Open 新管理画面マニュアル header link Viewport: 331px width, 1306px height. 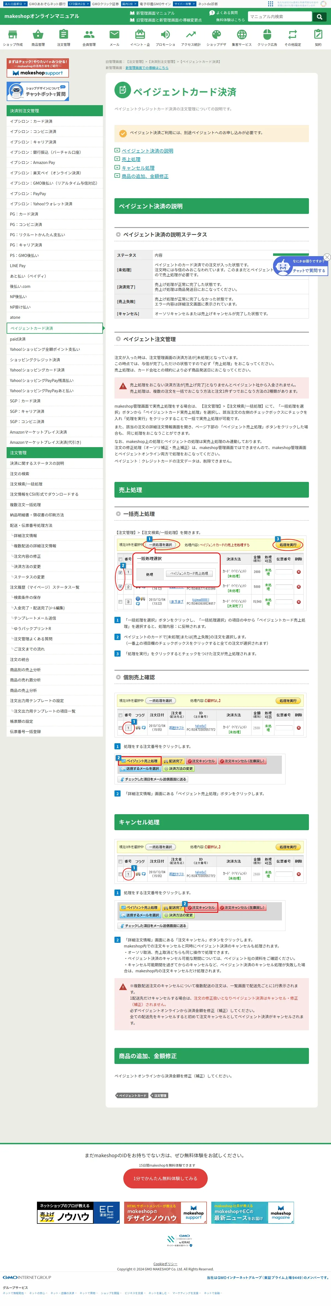click(155, 13)
